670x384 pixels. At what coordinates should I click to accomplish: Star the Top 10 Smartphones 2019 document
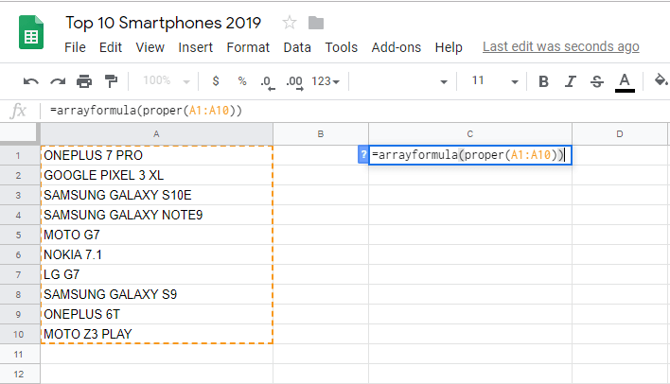point(290,22)
